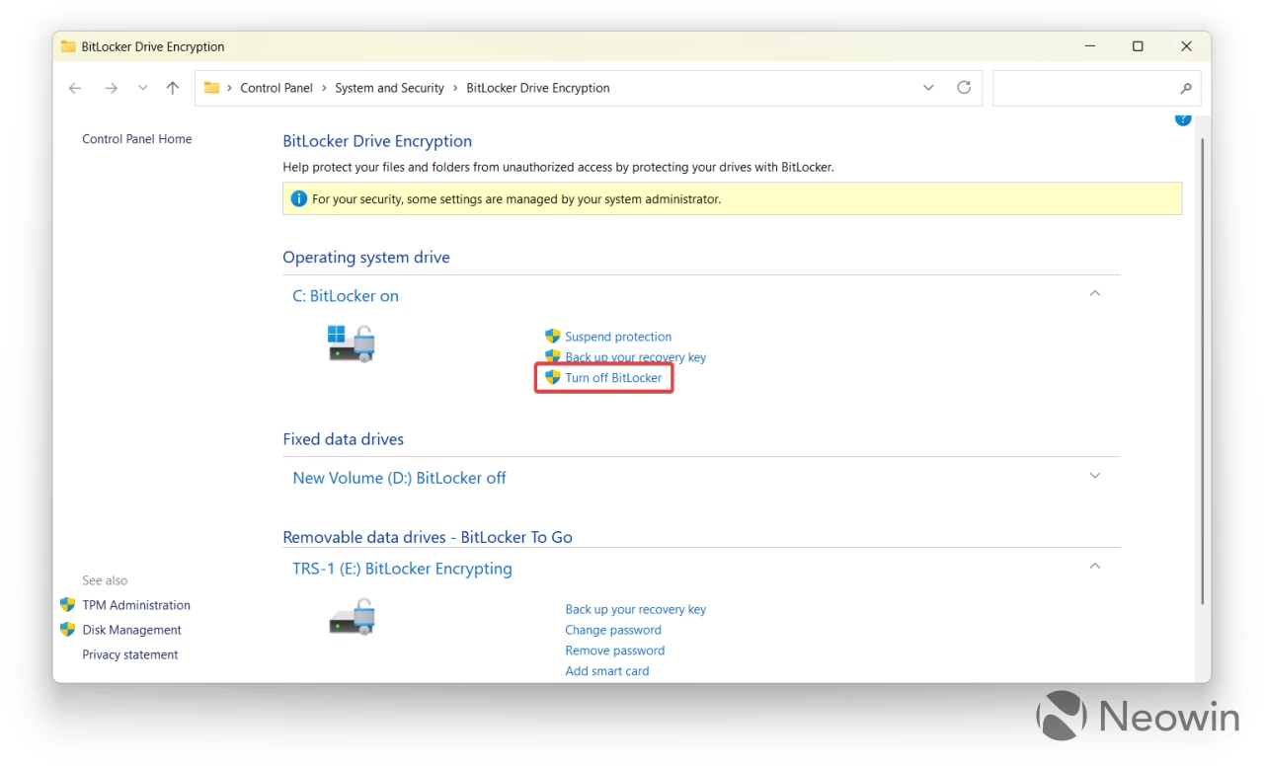1264x766 pixels.
Task: Select Control Panel in breadcrumb path
Action: click(x=276, y=88)
